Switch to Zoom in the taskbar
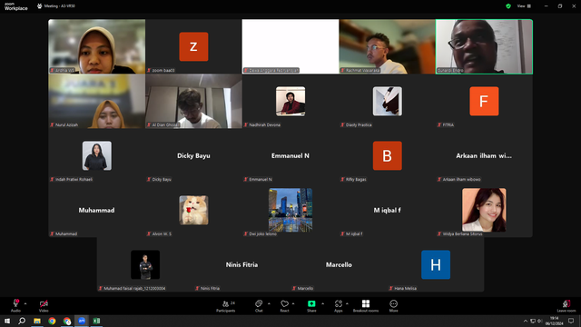This screenshot has height=327, width=581. 82,321
